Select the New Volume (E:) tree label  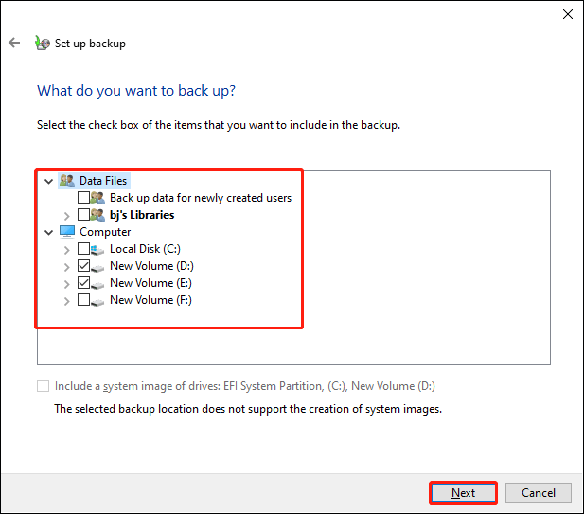[150, 283]
